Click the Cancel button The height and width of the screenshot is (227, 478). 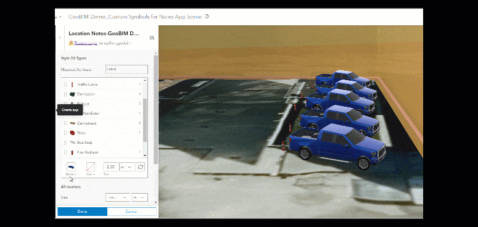(x=132, y=212)
